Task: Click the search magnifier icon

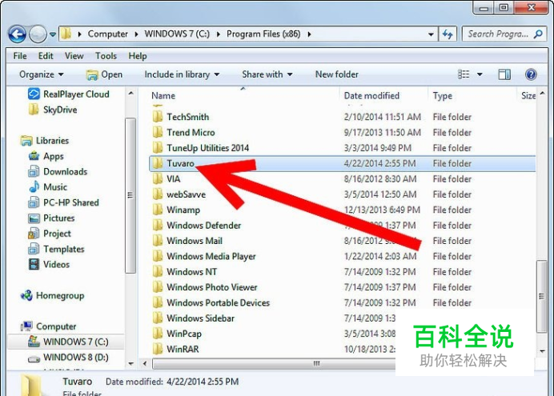Action: (538, 34)
